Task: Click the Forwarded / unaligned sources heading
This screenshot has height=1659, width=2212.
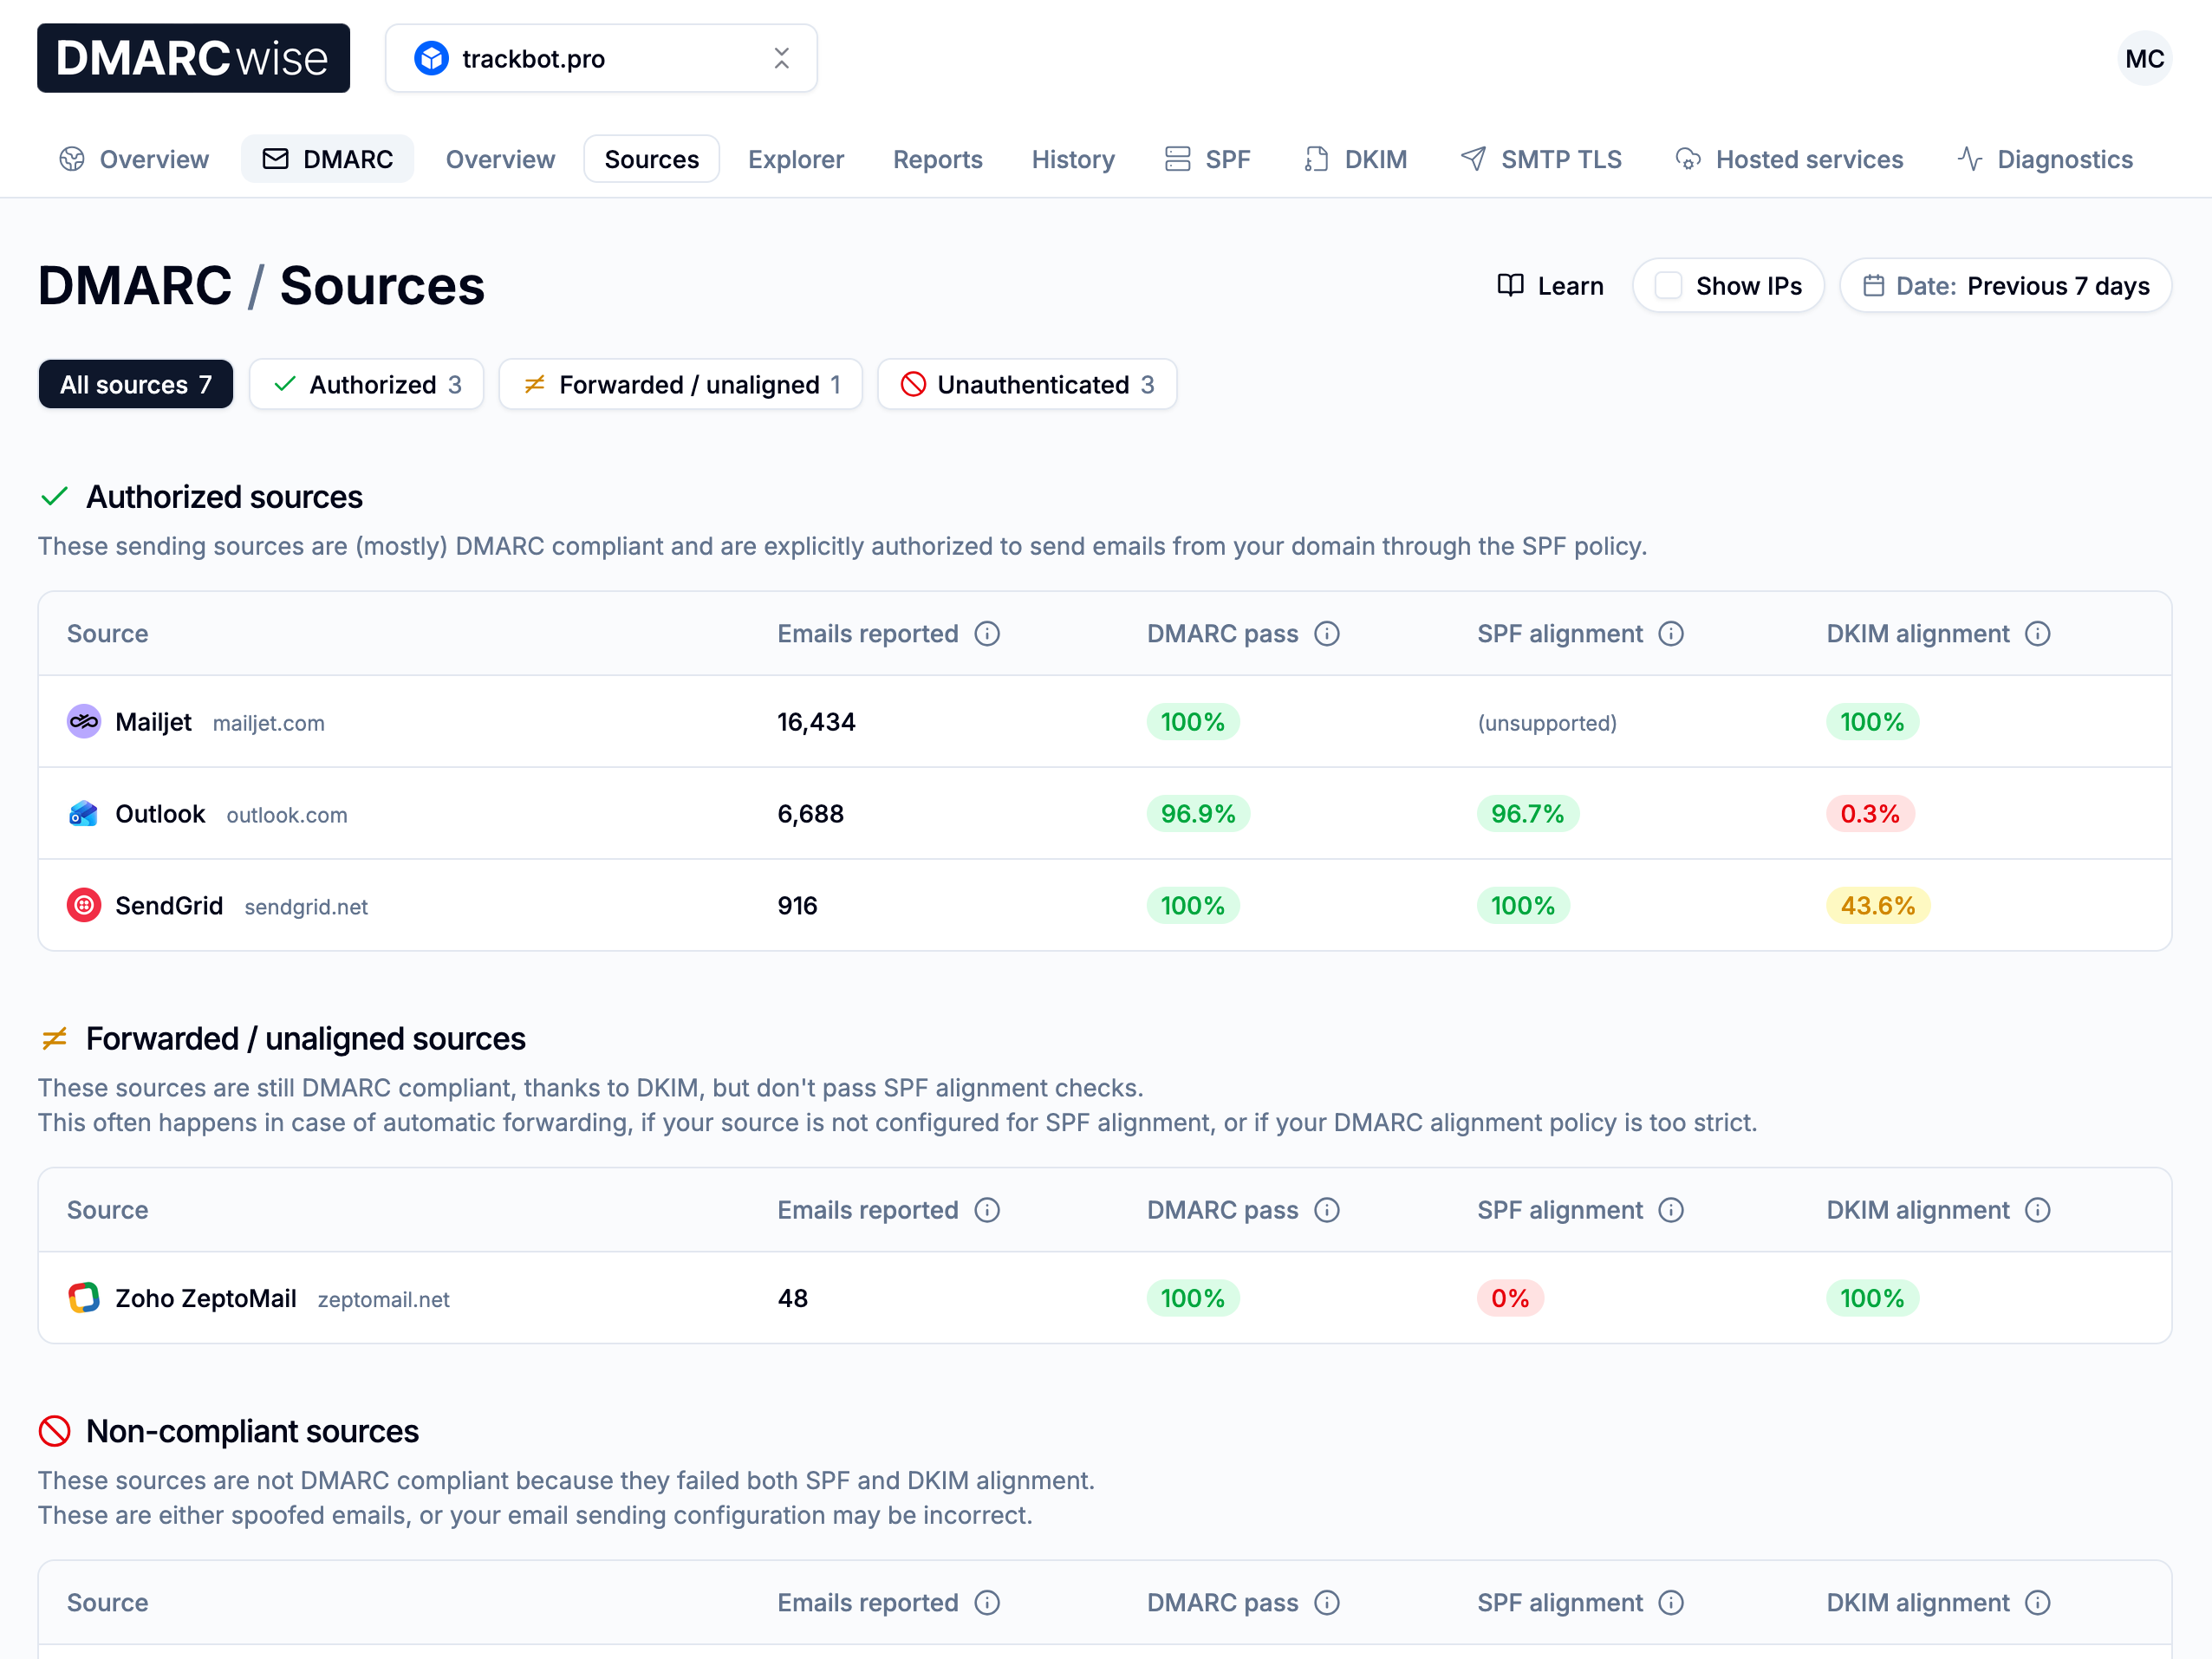Action: [x=305, y=1039]
